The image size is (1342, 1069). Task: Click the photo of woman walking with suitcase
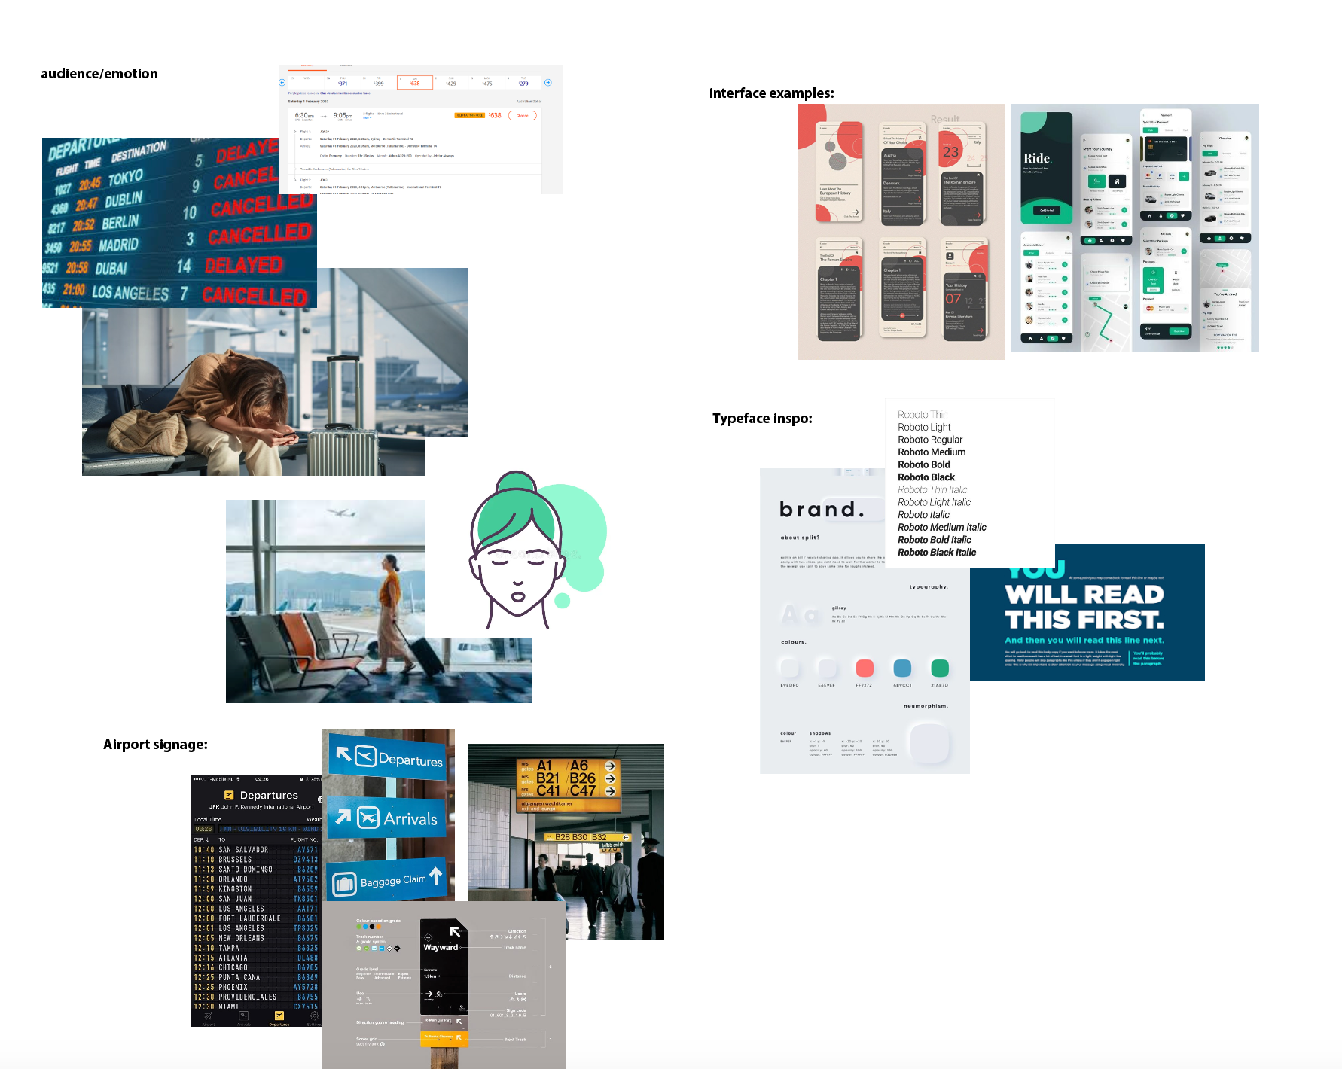[x=379, y=602]
